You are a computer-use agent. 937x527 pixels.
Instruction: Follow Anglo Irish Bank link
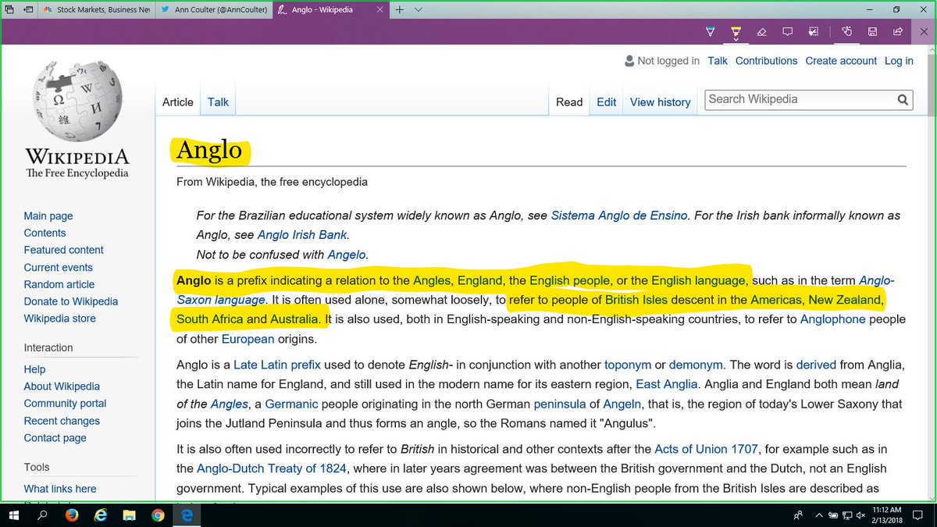(302, 235)
